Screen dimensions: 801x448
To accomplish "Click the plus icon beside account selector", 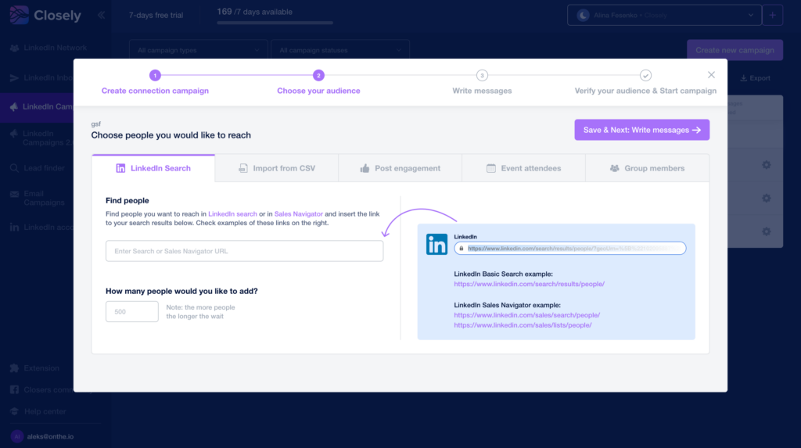I will [772, 15].
